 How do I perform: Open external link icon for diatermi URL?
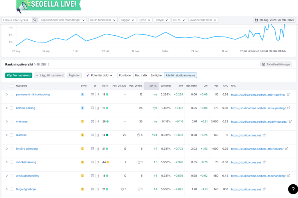point(264,135)
